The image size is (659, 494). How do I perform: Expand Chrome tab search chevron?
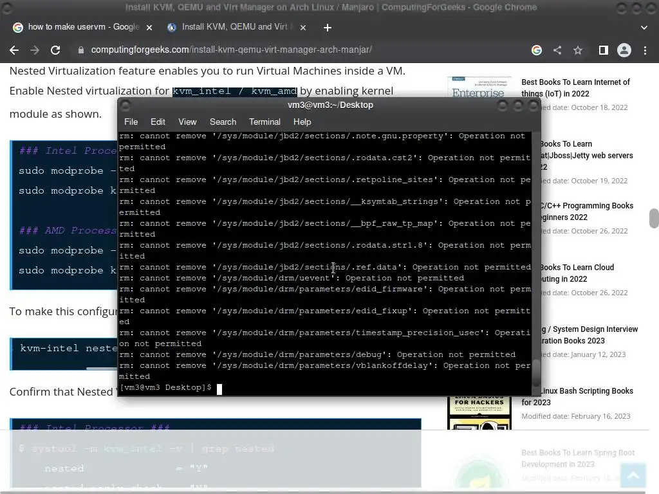tap(644, 28)
